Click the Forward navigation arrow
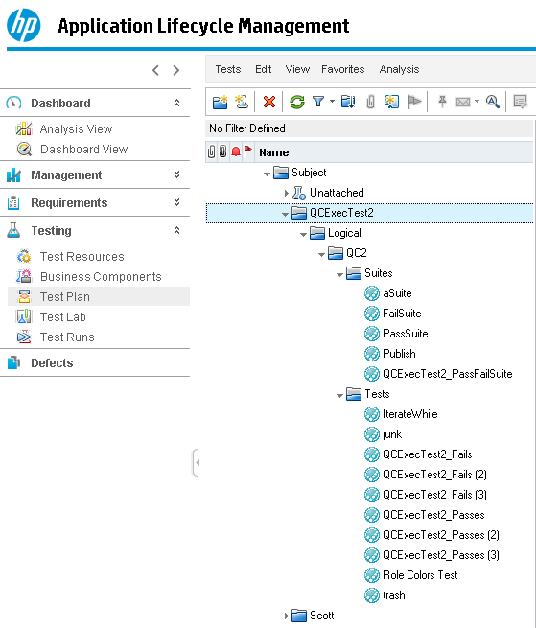The width and height of the screenshot is (536, 628). [176, 71]
